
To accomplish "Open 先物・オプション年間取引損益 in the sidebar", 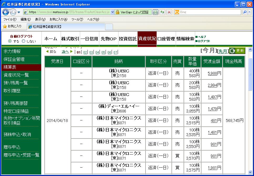I will [22, 121].
